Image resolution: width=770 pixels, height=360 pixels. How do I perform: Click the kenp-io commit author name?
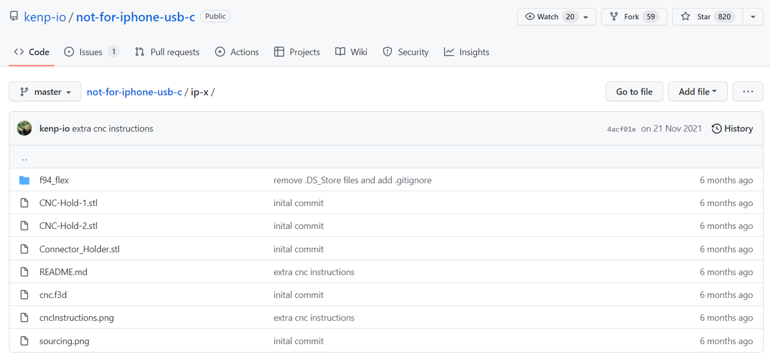click(x=55, y=128)
